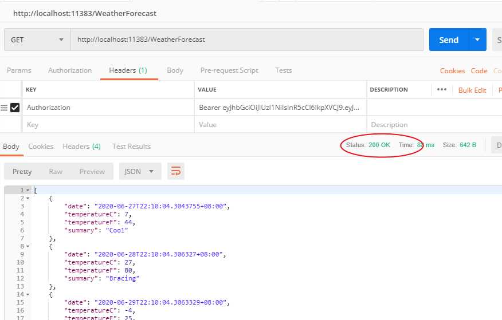The width and height of the screenshot is (502, 320).
Task: Click the request URL input field
Action: [247, 39]
